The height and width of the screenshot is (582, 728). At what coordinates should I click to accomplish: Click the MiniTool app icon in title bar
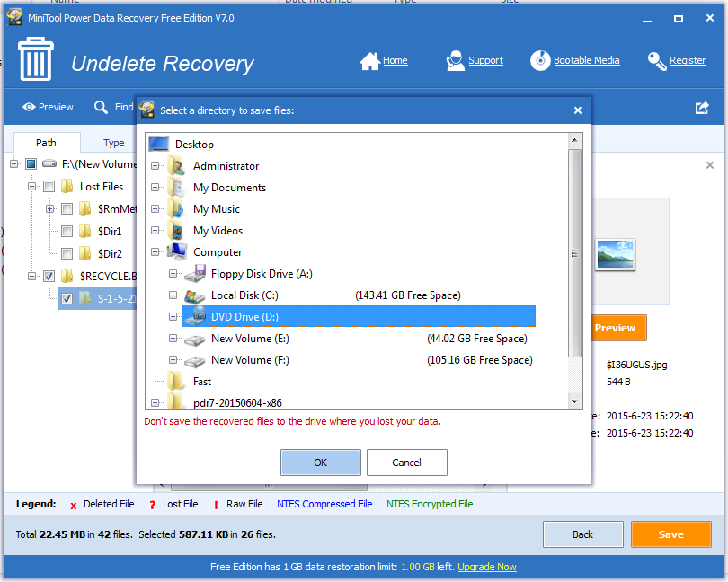pos(14,18)
